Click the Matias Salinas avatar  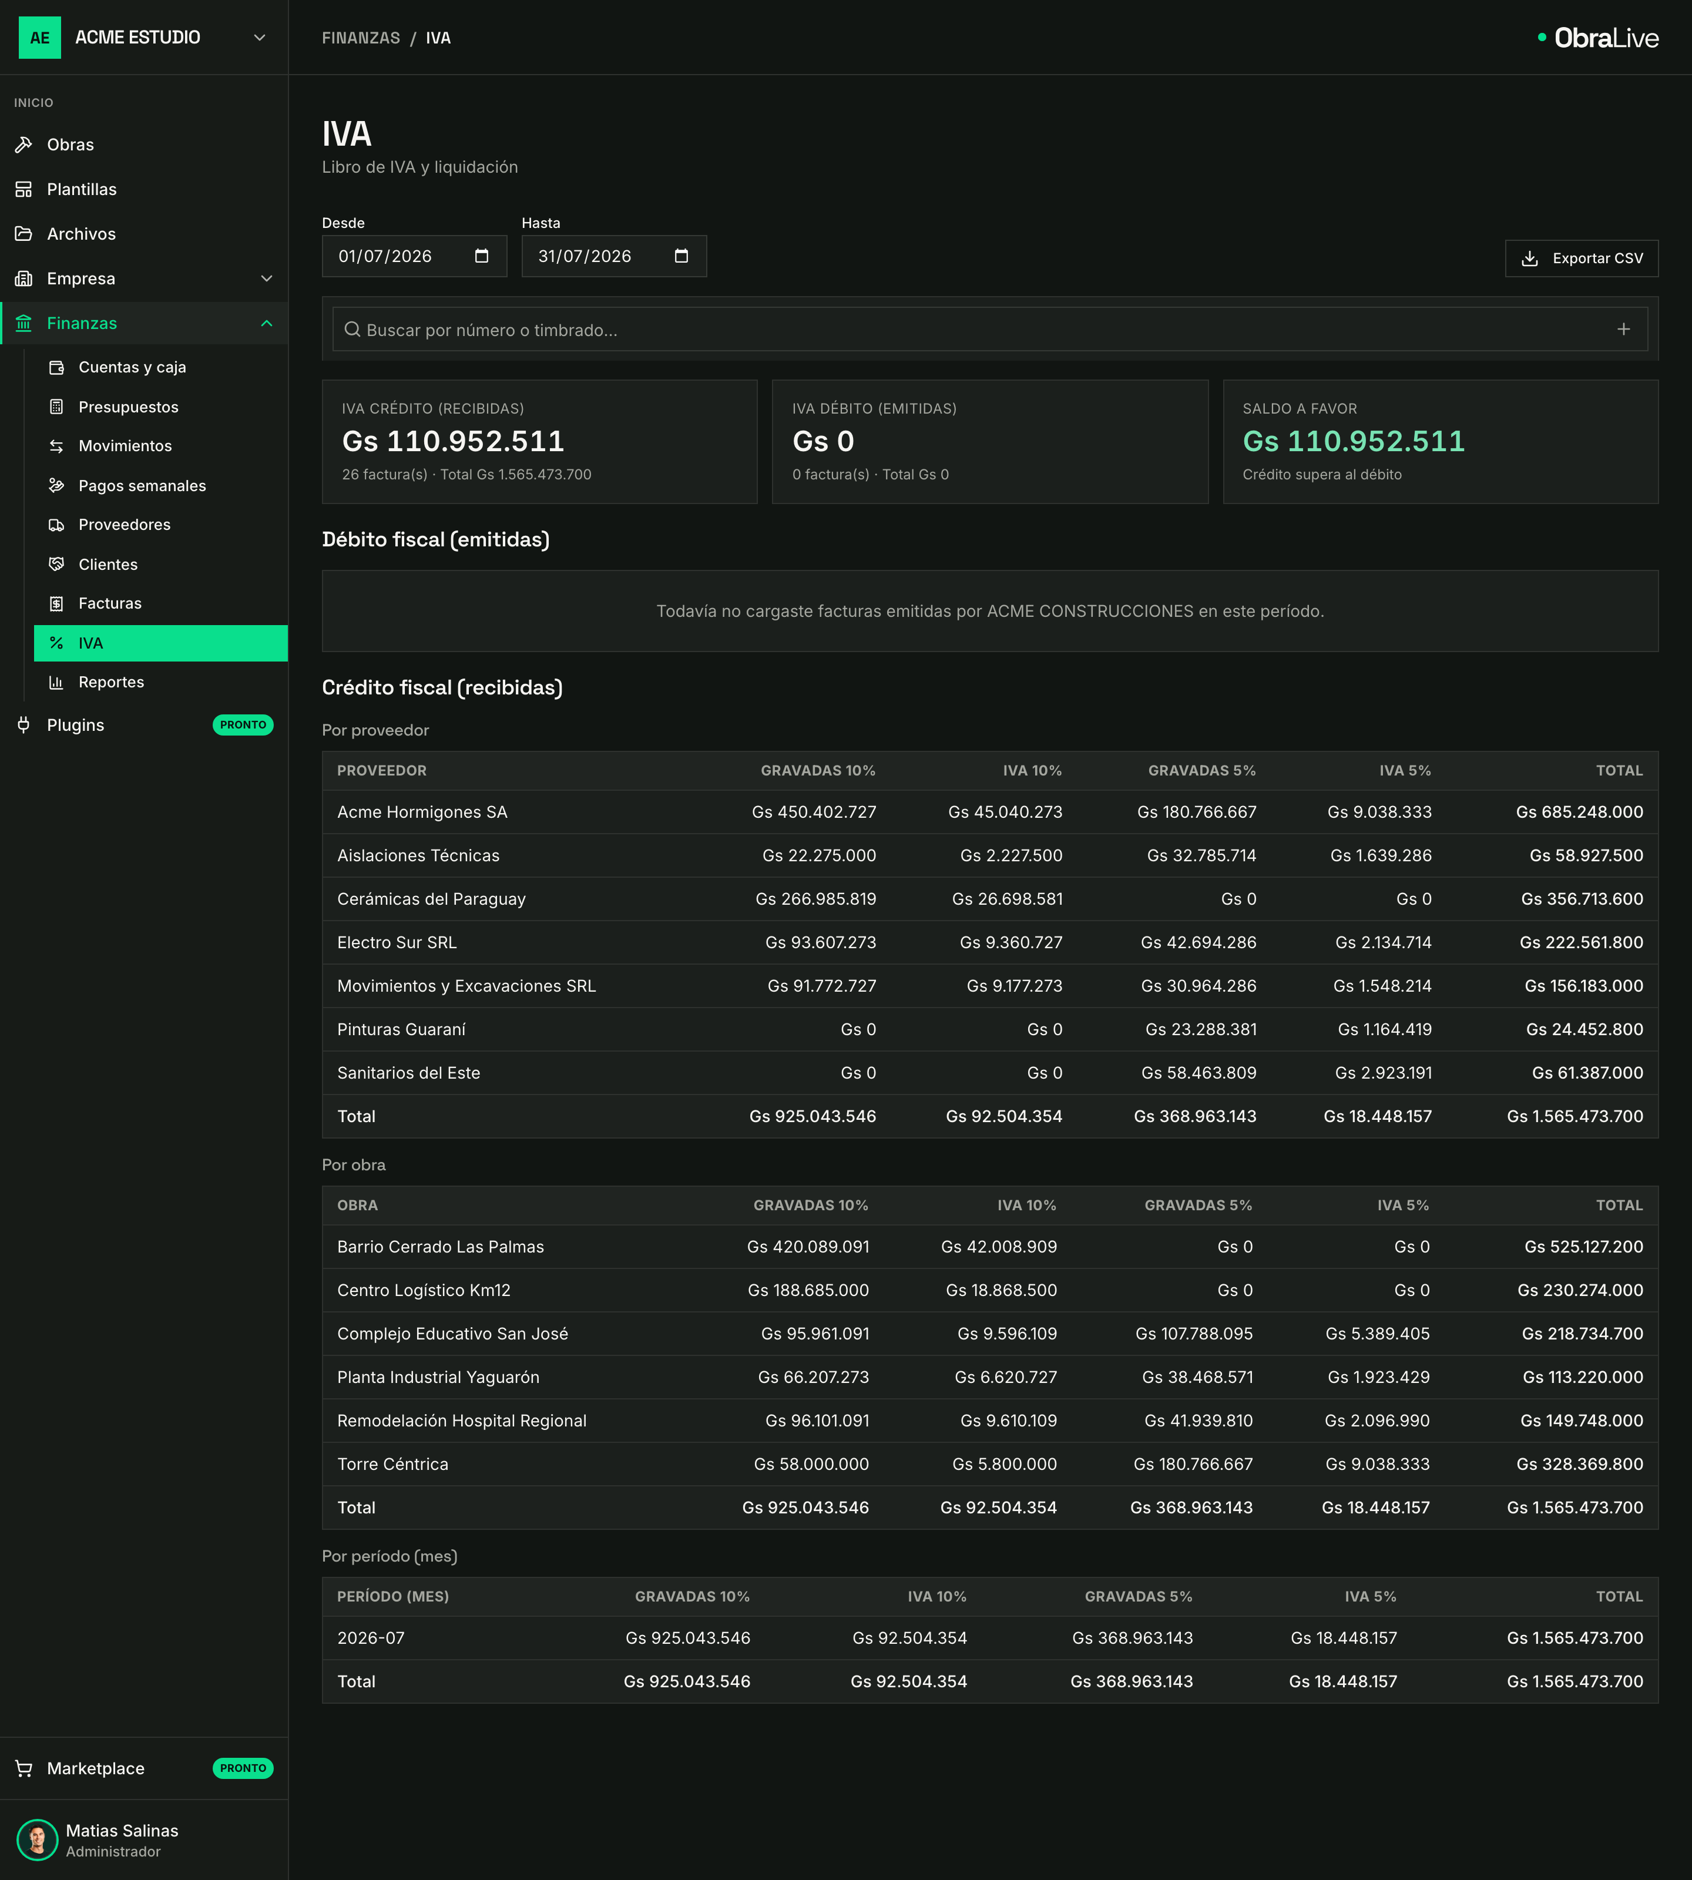37,1839
